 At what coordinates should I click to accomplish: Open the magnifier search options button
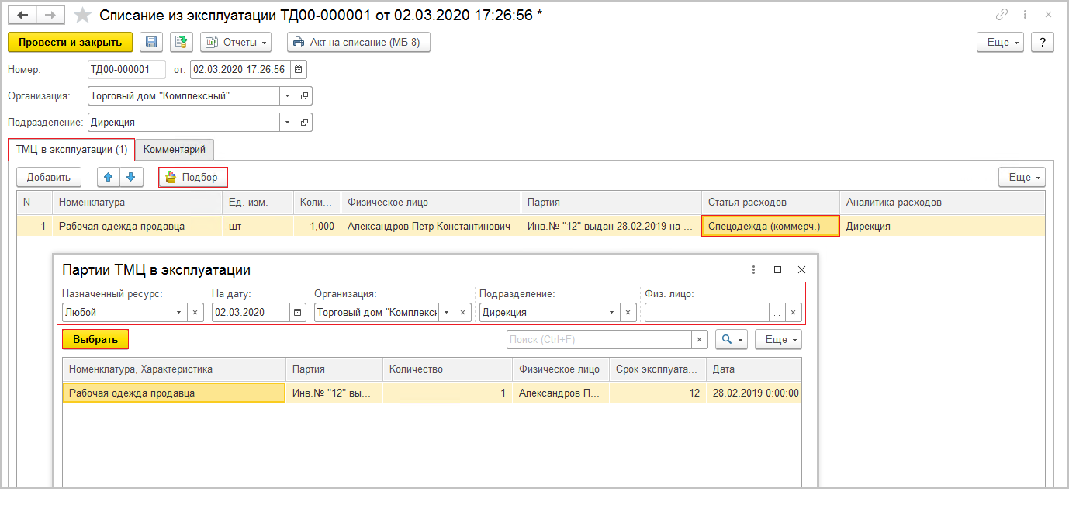731,339
